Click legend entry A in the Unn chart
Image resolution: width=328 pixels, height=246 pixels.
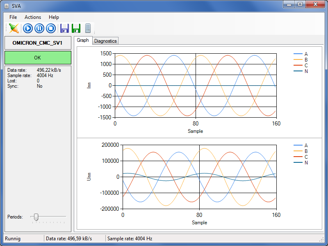301,146
